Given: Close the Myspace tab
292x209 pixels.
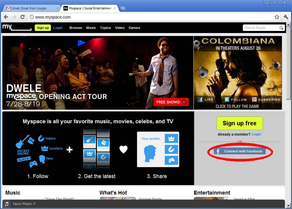Looking at the screenshot, I should [115, 8].
